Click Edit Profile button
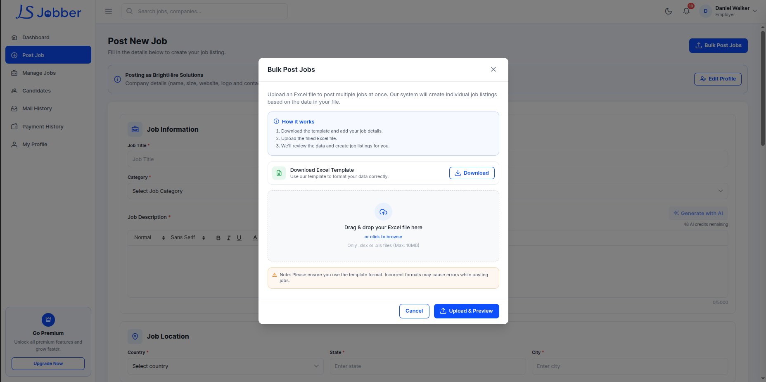Screen dimensions: 766x382 [718, 79]
